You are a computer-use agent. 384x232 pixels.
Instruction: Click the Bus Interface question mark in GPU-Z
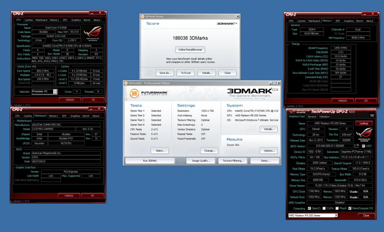click(372, 157)
